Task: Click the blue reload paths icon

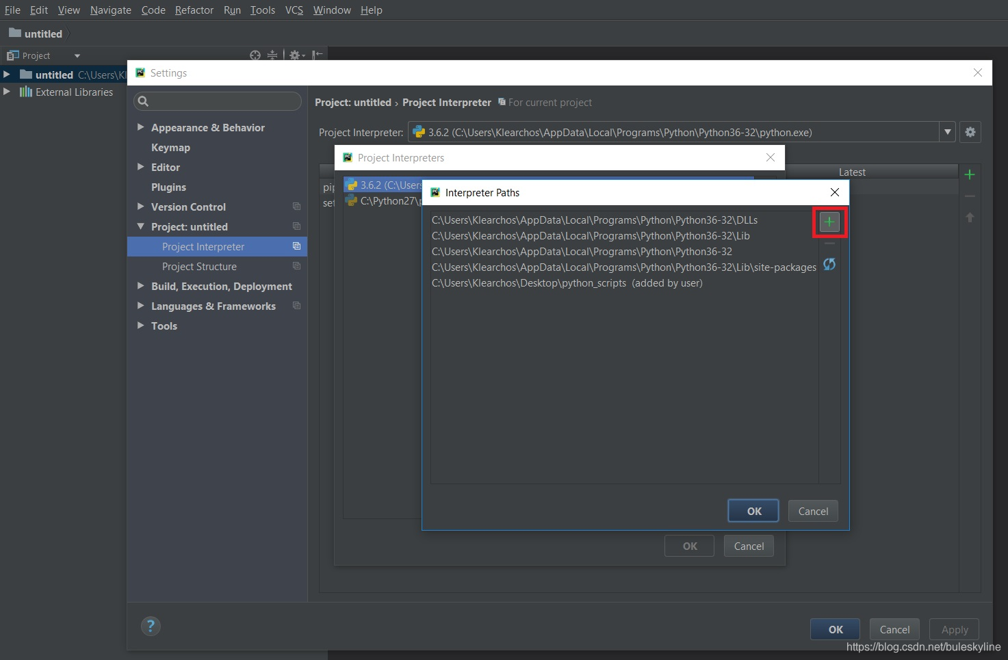Action: [829, 264]
